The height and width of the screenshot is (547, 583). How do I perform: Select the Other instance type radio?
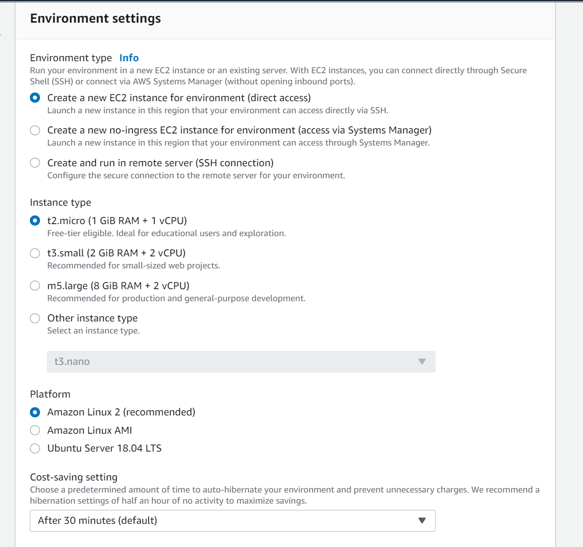tap(35, 318)
